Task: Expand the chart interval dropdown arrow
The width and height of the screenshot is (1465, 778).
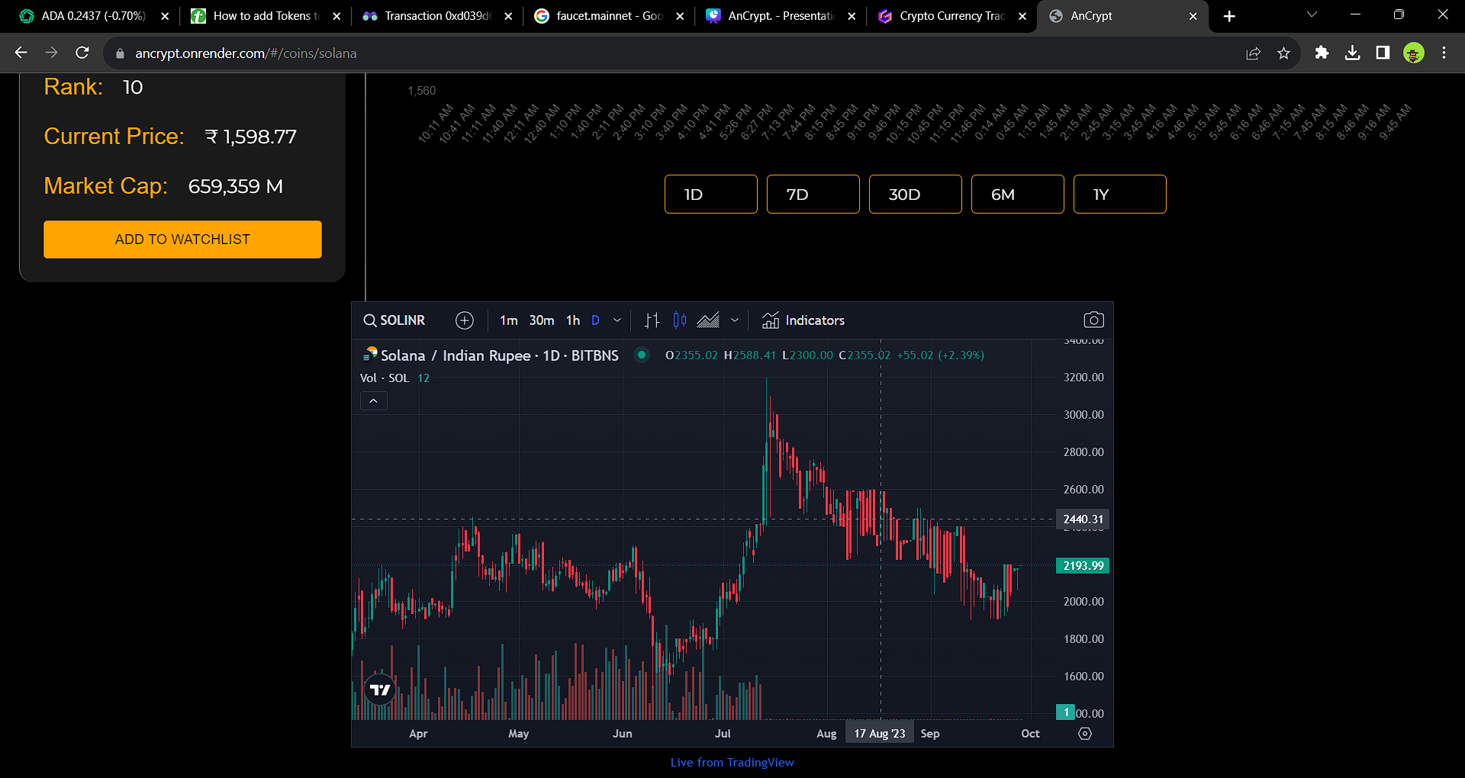Action: click(x=617, y=320)
